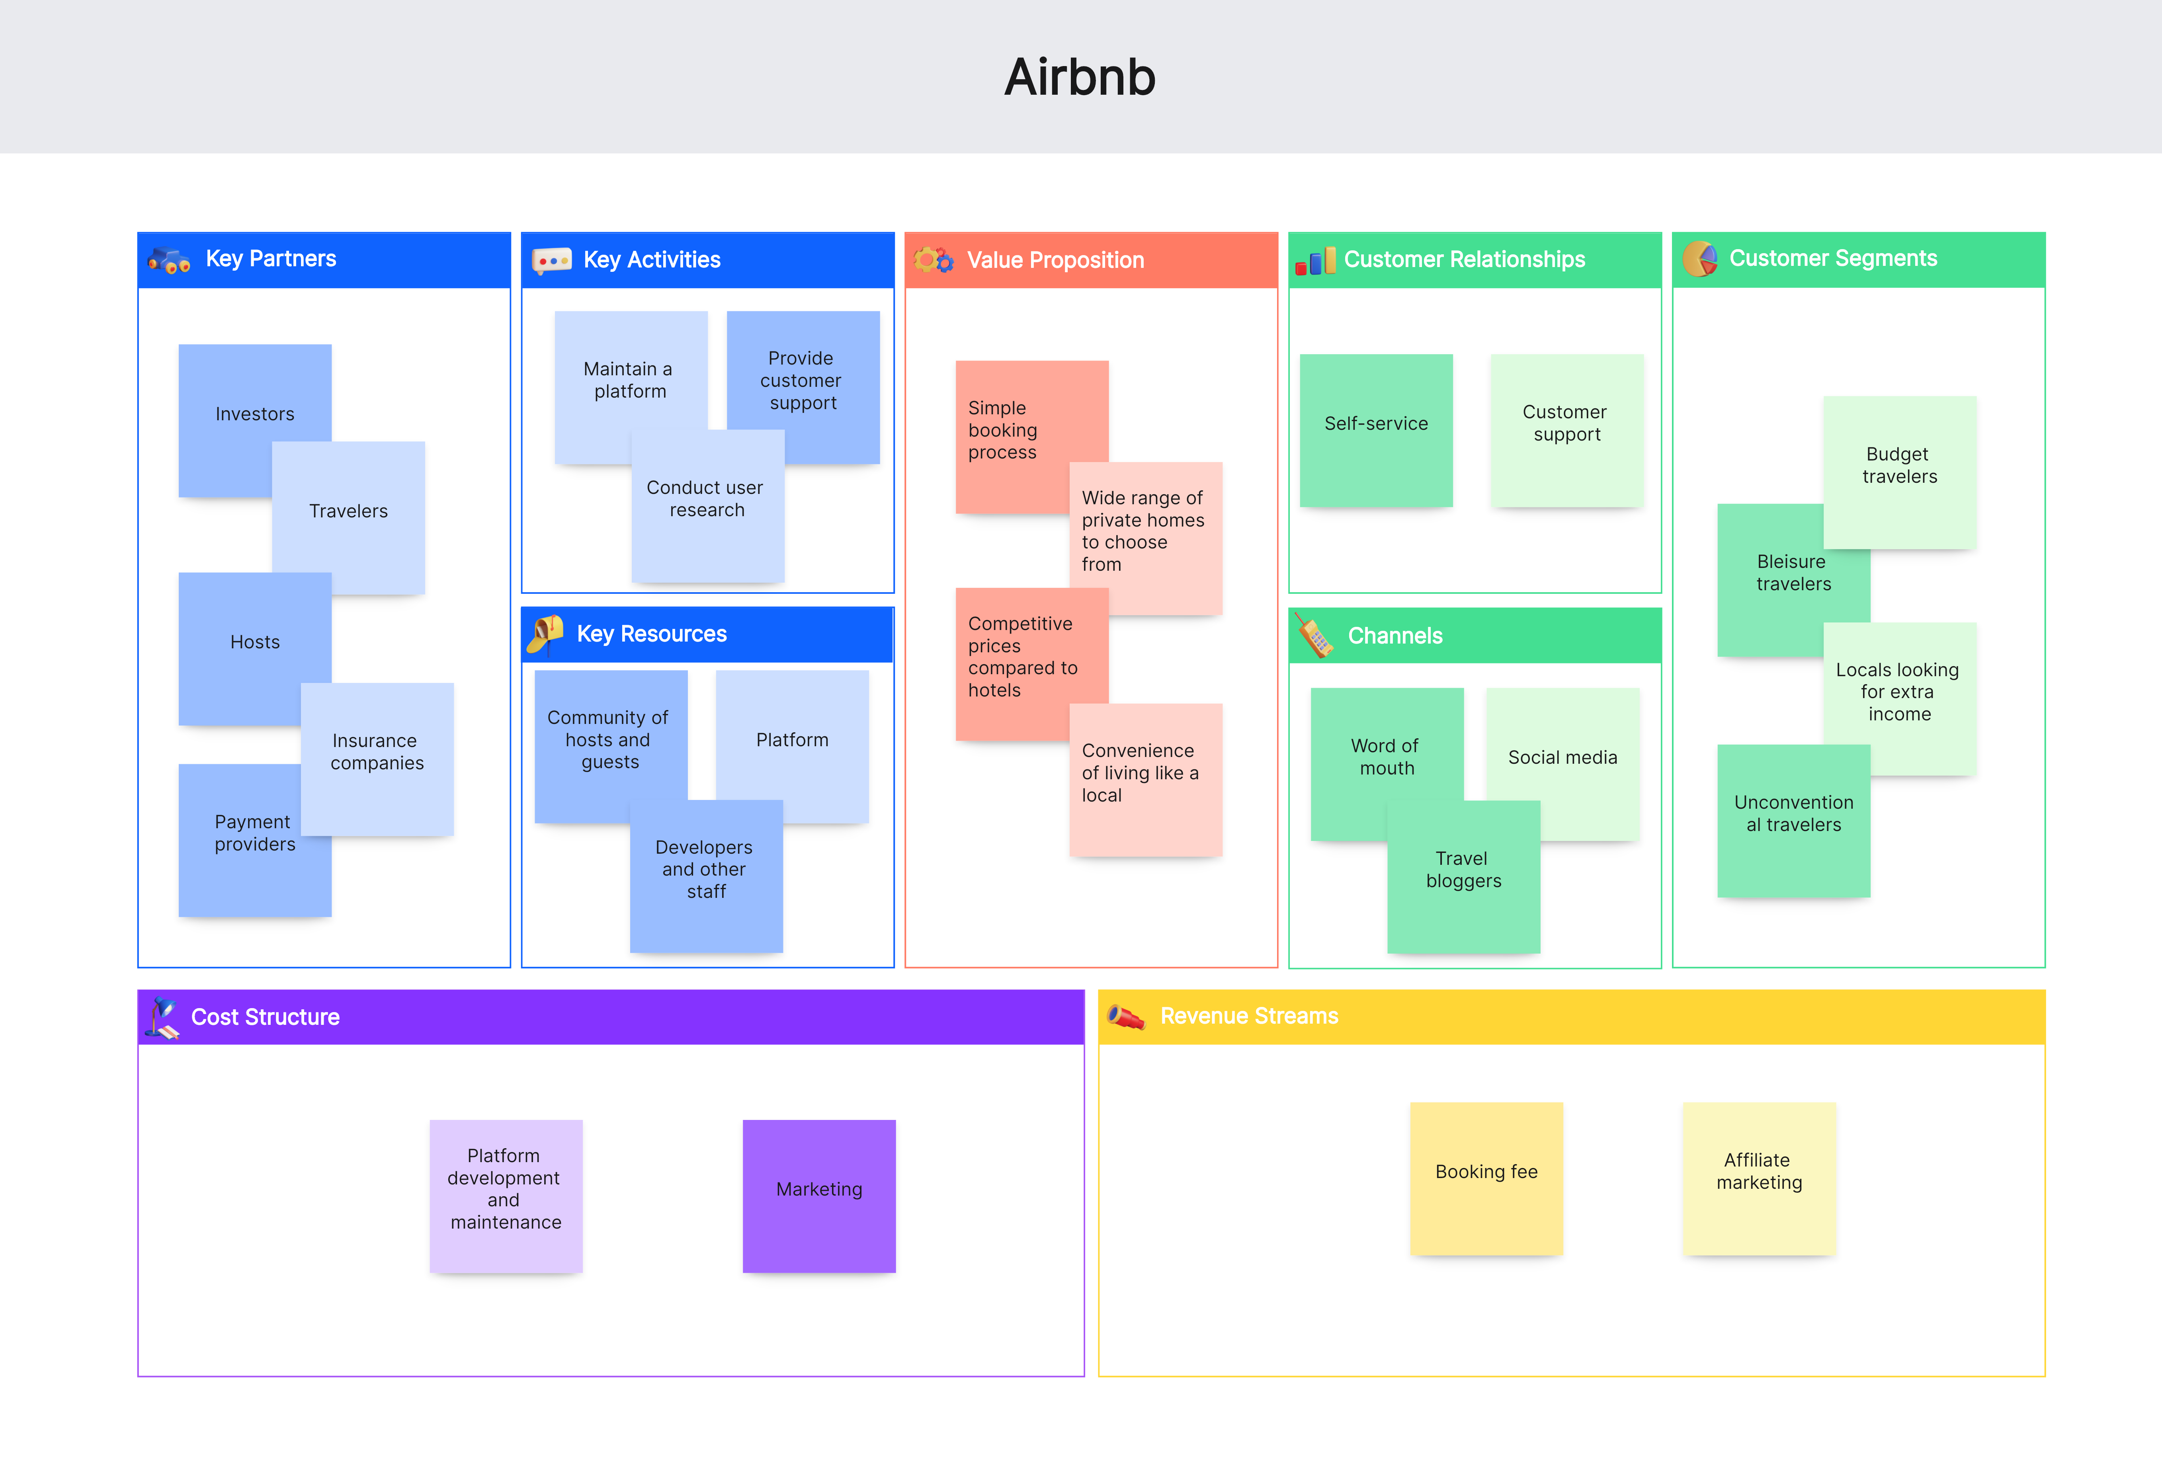
Task: Select the Wide range of private homes note
Action: [1145, 538]
